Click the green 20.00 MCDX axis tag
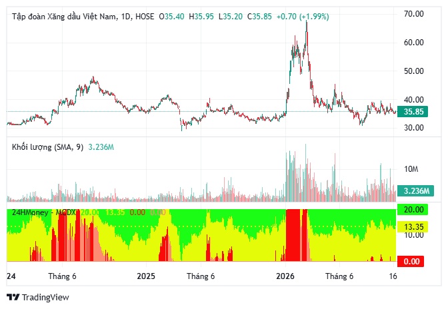The width and height of the screenshot is (448, 309). (x=413, y=210)
